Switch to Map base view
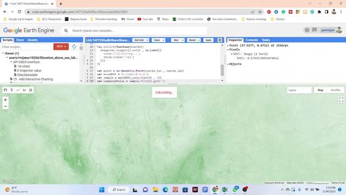Screen dimensions: 346x195 tap(321, 90)
